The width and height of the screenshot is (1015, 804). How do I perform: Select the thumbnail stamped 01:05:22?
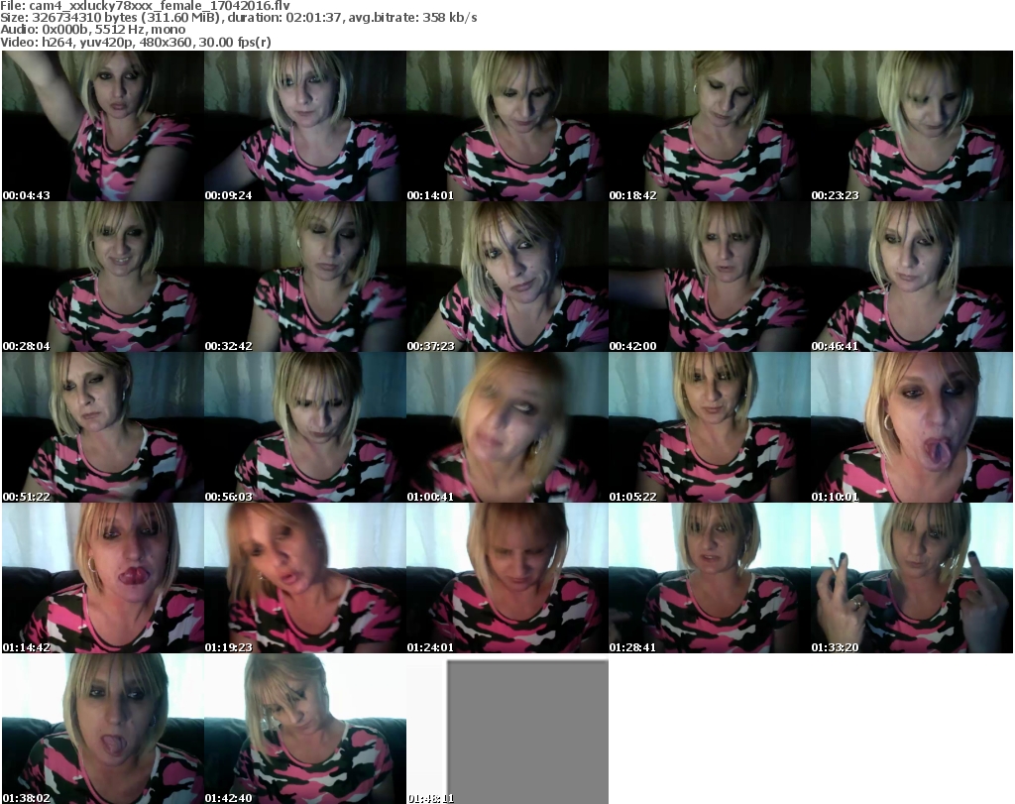710,427
